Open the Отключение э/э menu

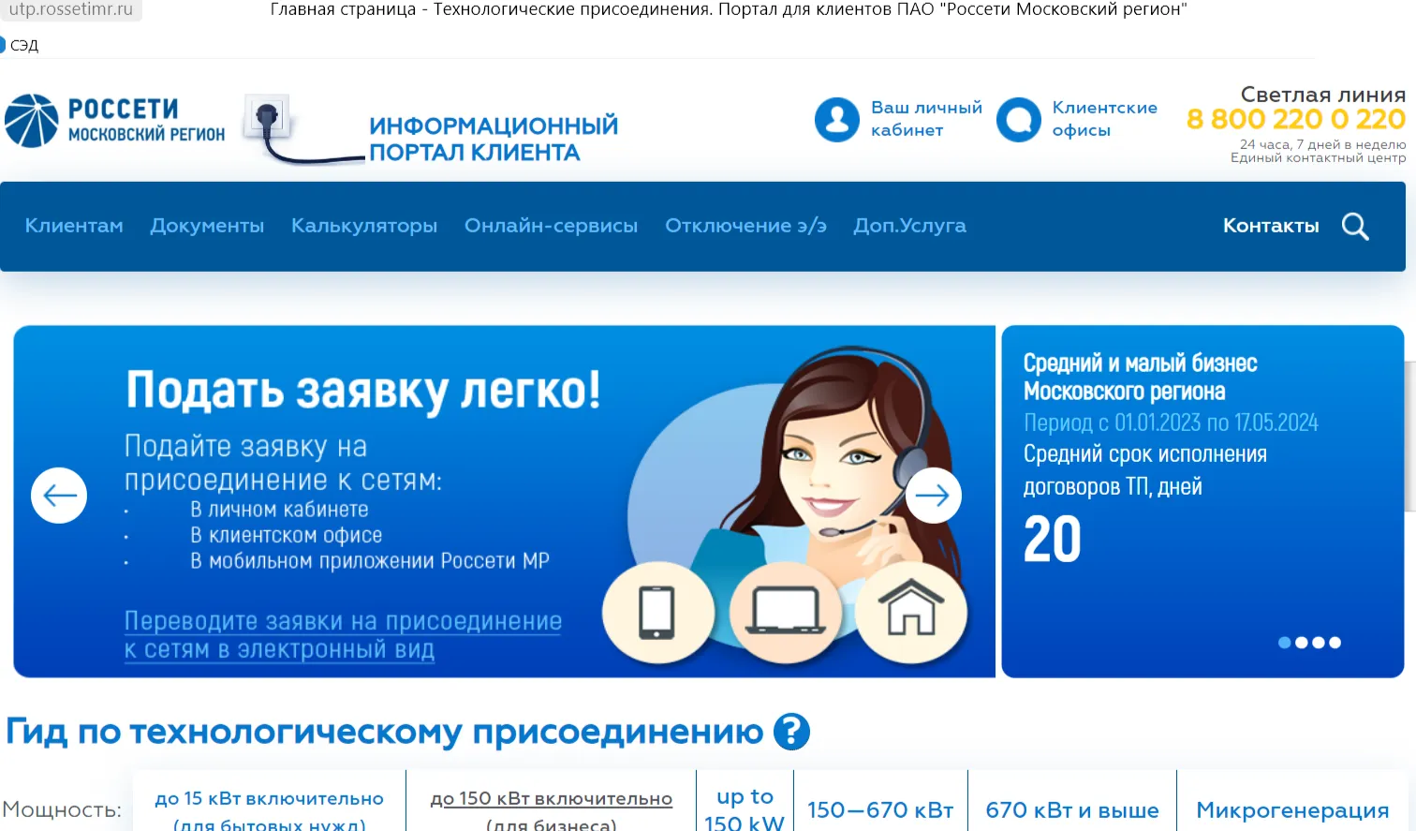click(745, 226)
